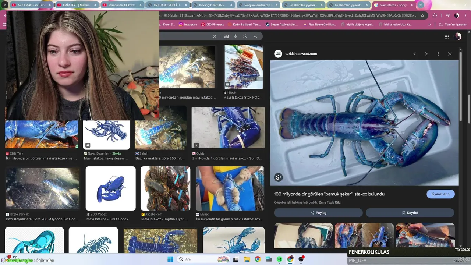Click the Ziyaret et button

[440, 194]
